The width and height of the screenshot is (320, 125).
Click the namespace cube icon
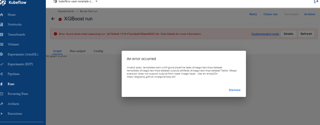pyautogui.click(x=55, y=1)
